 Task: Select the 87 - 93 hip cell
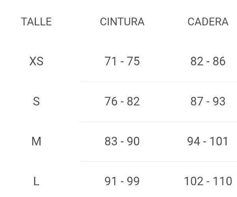pos(208,101)
